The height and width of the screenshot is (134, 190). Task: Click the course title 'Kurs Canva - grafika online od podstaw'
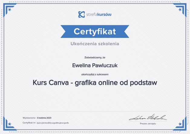click(x=95, y=83)
